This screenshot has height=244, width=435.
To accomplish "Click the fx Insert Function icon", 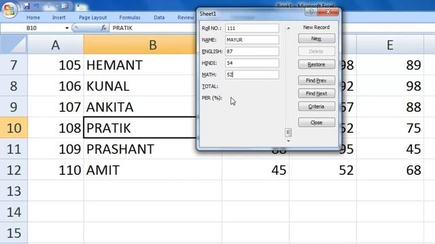I will (103, 28).
